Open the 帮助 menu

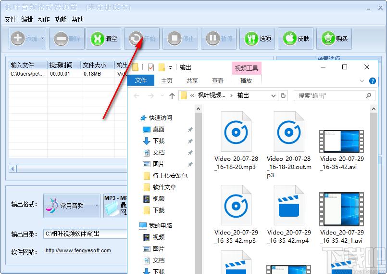tap(77, 19)
